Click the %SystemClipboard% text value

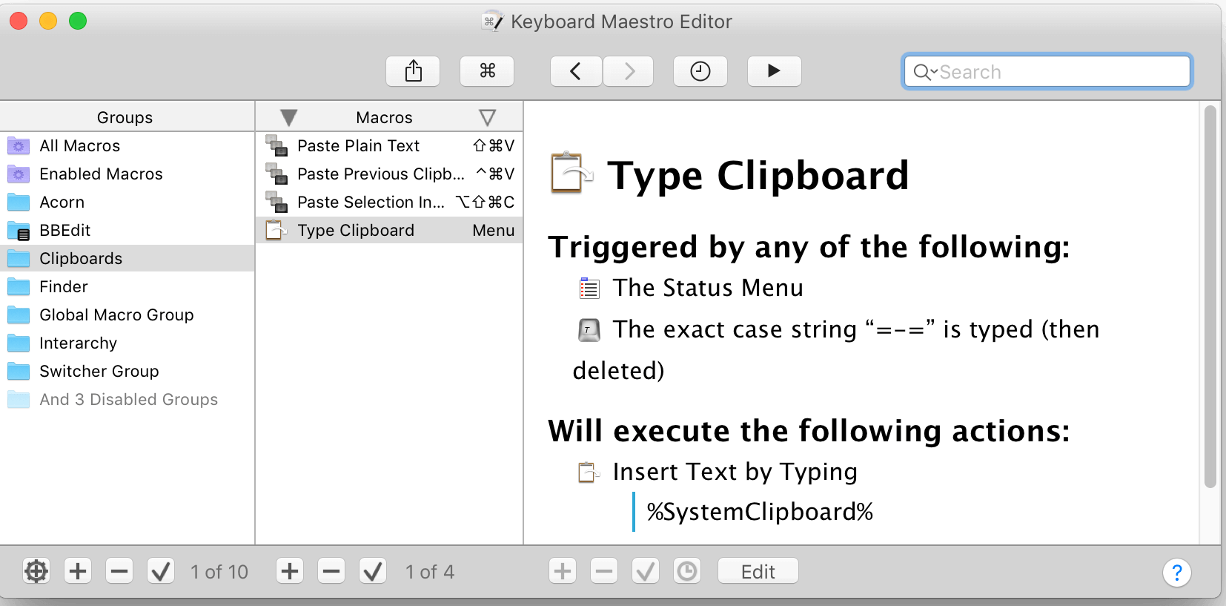point(760,512)
